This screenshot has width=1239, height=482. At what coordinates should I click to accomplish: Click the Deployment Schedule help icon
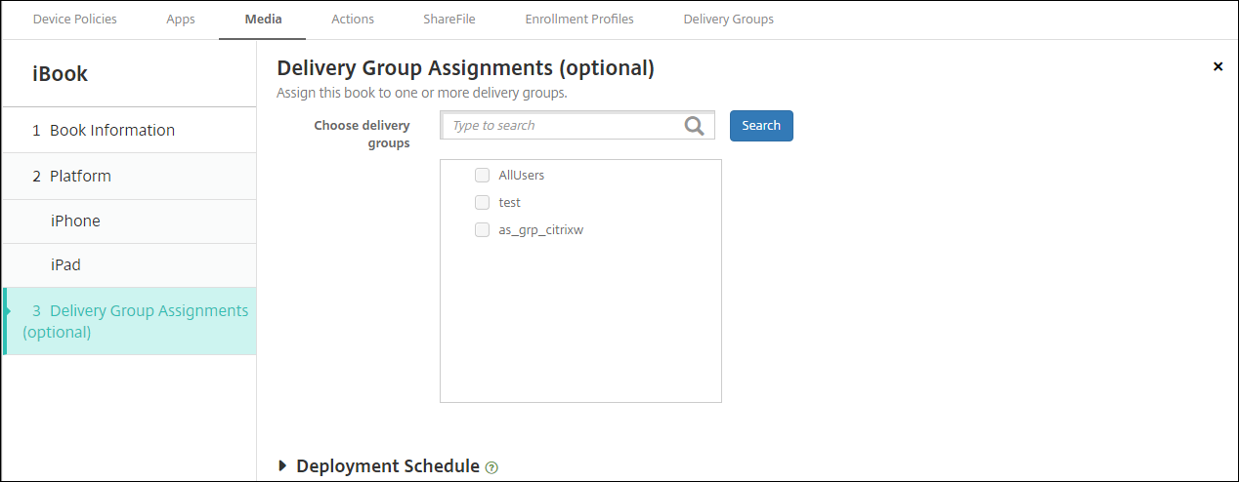tap(491, 467)
